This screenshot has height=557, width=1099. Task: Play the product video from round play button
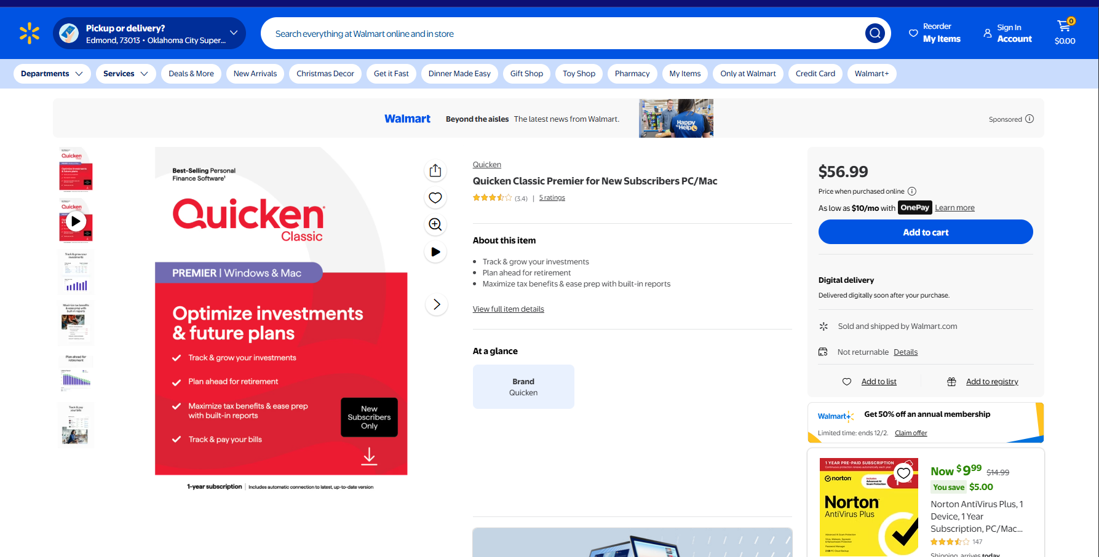pos(435,251)
